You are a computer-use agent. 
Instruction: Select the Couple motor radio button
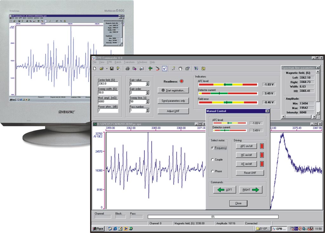pos(212,160)
